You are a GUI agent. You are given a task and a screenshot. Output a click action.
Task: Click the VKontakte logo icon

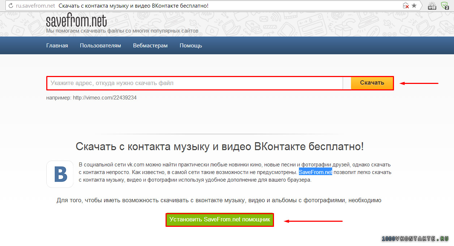(x=60, y=174)
